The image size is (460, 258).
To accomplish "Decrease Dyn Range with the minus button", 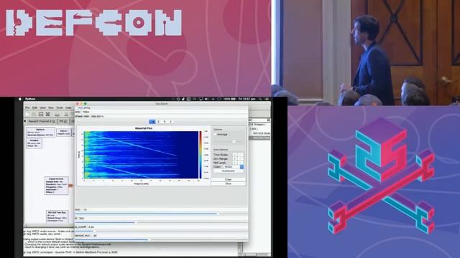I will point(241,158).
